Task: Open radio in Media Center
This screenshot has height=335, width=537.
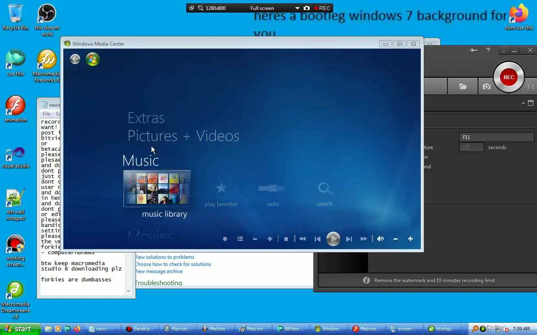Action: (x=272, y=188)
